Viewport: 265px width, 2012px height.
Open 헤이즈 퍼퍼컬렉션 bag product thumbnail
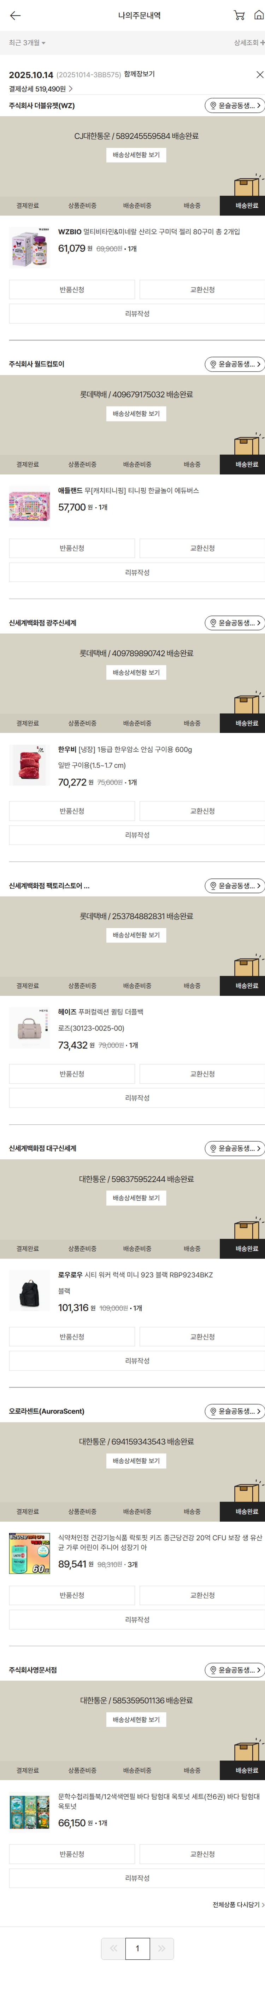pos(29,1026)
